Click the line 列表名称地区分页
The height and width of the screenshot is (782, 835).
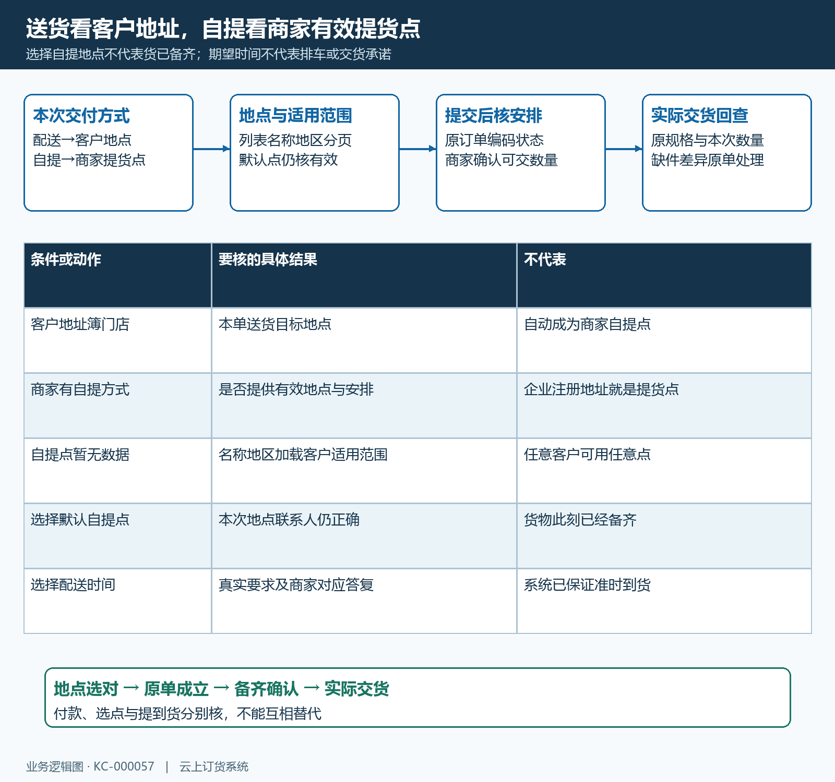(295, 140)
